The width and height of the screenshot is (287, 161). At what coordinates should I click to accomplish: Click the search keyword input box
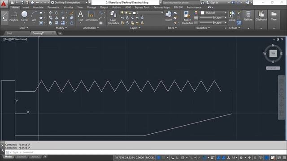[x=181, y=3]
